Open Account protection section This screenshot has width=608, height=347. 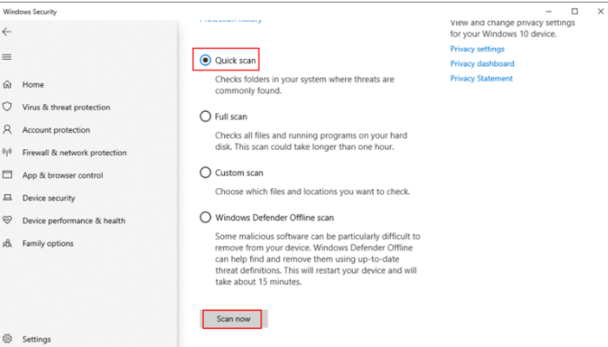(56, 130)
